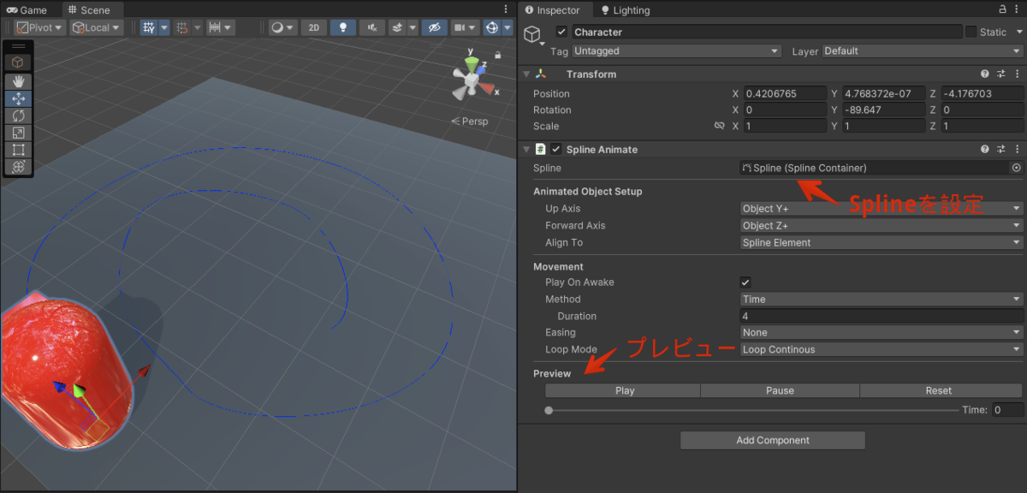Toggle hidden objects visibility eye

(x=435, y=27)
